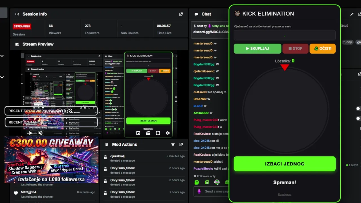This screenshot has width=361, height=203.
Task: Click username Amsal009 in chat
Action: (201, 113)
